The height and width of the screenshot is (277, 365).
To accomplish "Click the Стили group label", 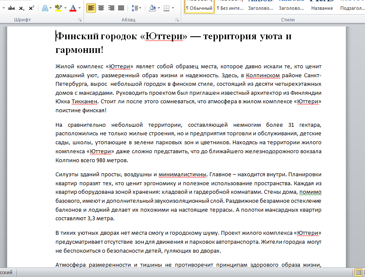I will 288,20.
